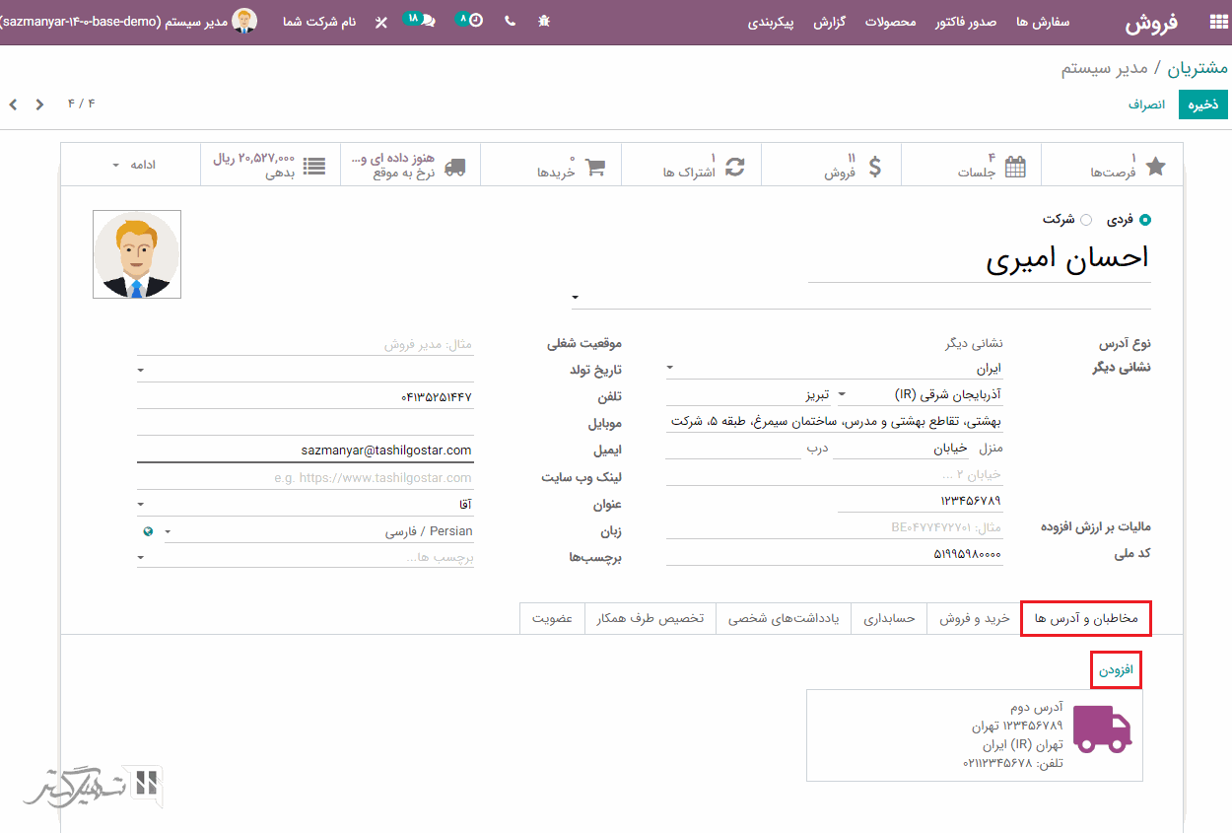
Task: Click the ذخیره save button
Action: [x=1202, y=104]
